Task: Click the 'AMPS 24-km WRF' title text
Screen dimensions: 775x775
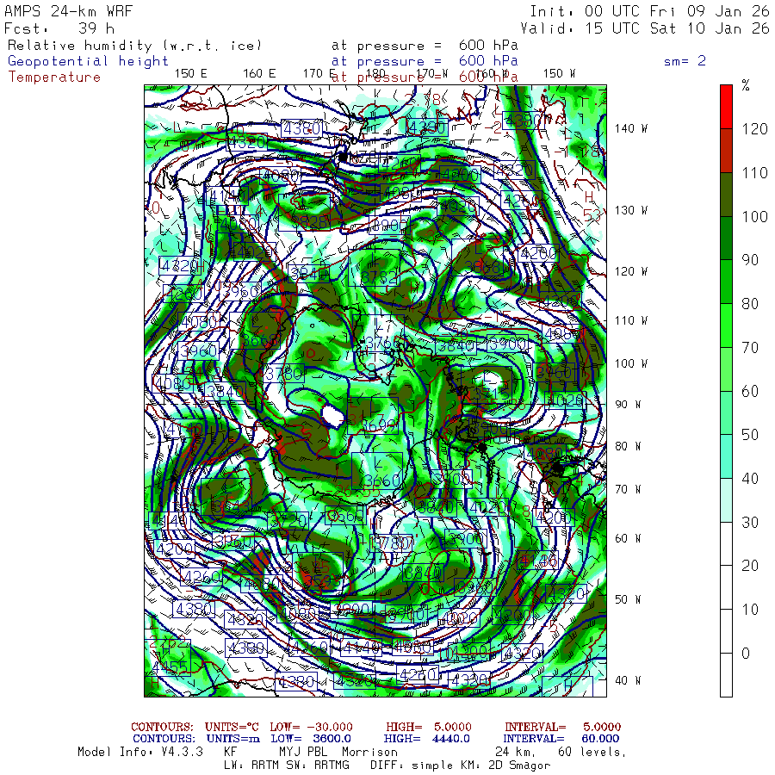Action: [68, 11]
